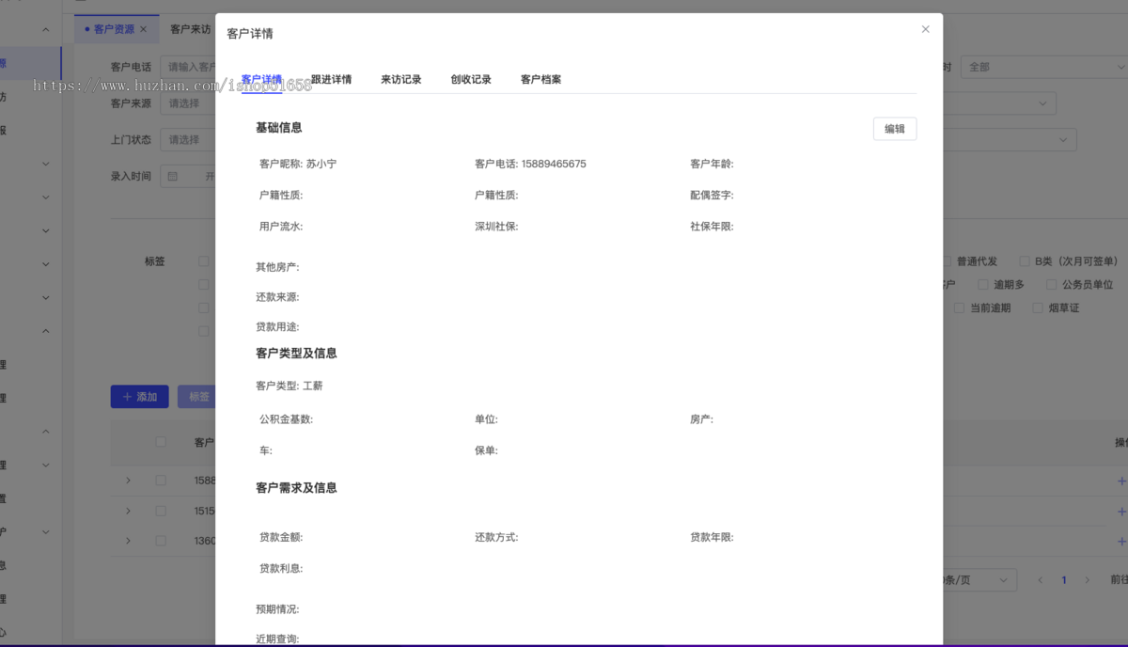Tick the 烟草证 checkbox
The width and height of the screenshot is (1128, 647).
coord(1038,308)
